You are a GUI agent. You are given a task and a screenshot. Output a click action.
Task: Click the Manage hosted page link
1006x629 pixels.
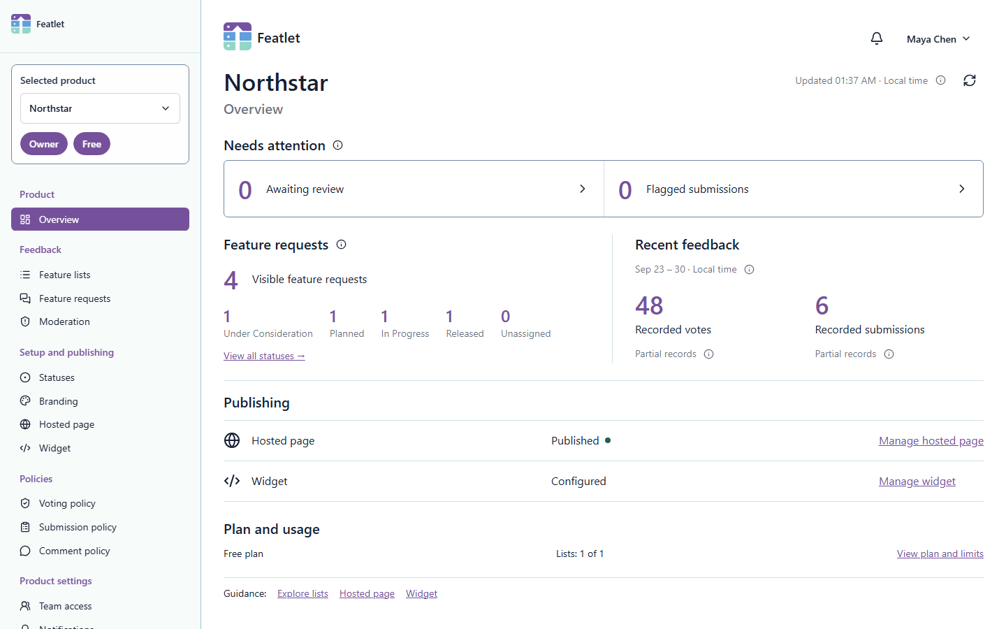click(x=931, y=440)
